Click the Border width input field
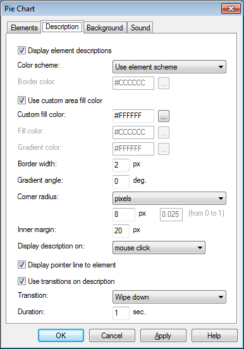The width and height of the screenshot is (244, 349). (x=121, y=165)
